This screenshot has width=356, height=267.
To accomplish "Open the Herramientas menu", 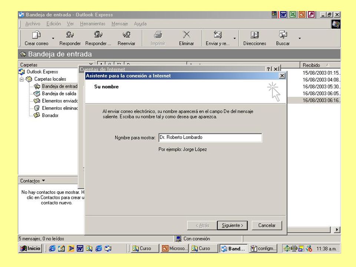I will click(x=93, y=24).
